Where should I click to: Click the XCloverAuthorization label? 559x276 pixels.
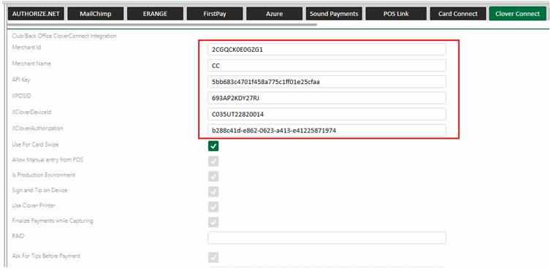pos(37,129)
